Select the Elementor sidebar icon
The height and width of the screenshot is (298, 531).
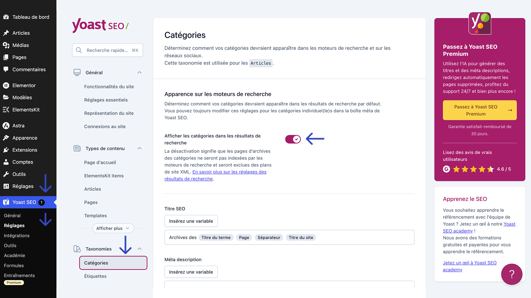coord(6,85)
